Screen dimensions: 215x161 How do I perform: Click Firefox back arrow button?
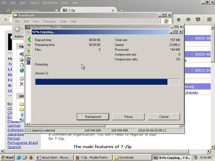click(x=6, y=20)
